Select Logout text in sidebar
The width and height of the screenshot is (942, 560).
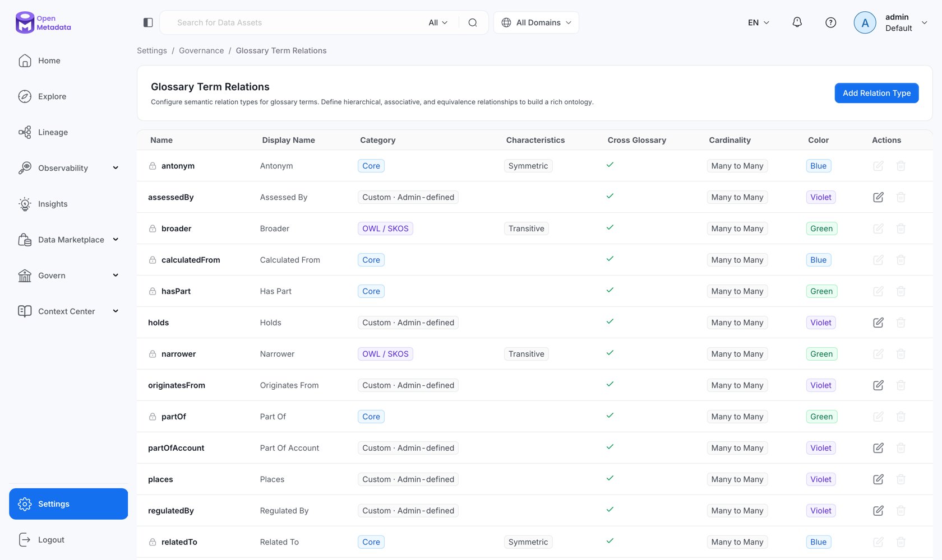(x=51, y=540)
